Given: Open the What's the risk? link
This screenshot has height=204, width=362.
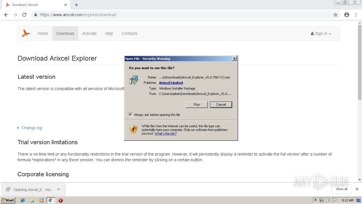Looking at the screenshot, I should [165, 133].
